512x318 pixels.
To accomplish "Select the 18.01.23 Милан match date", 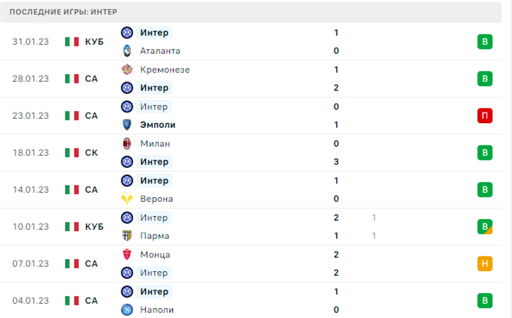I will (x=31, y=153).
